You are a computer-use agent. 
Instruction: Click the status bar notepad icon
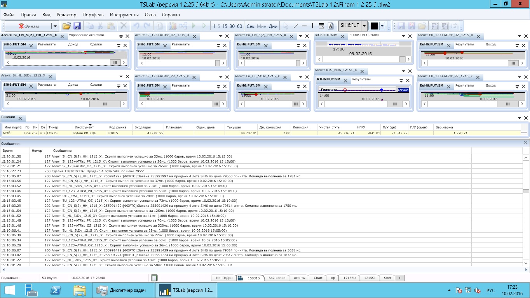pyautogui.click(x=154, y=278)
